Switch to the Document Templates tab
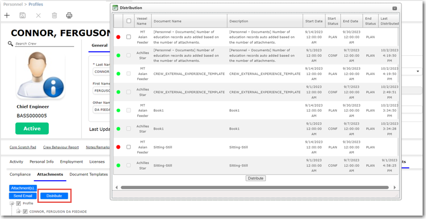Viewport: 426px width, 219px height. click(88, 174)
